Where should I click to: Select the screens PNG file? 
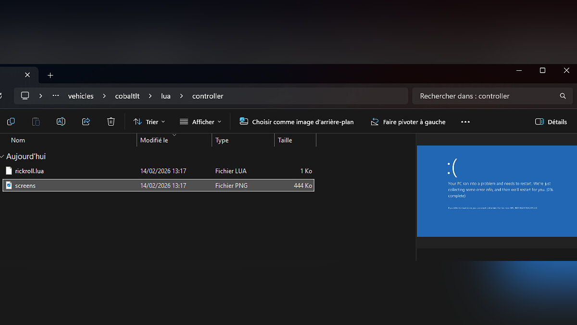pos(159,185)
